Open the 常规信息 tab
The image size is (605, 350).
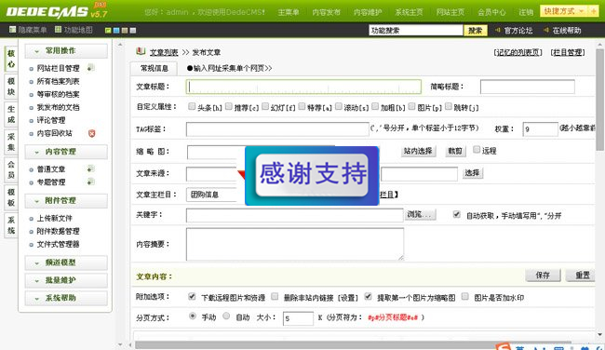(154, 68)
